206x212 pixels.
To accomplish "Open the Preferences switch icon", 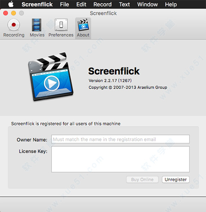I will click(61, 25).
